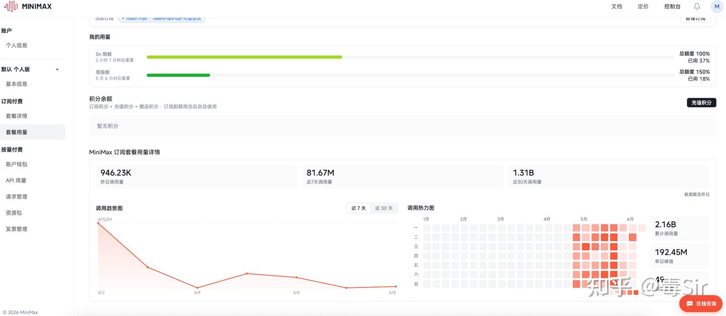726x316 pixels.
Task: Click the 已用 37% label
Action: (699, 60)
